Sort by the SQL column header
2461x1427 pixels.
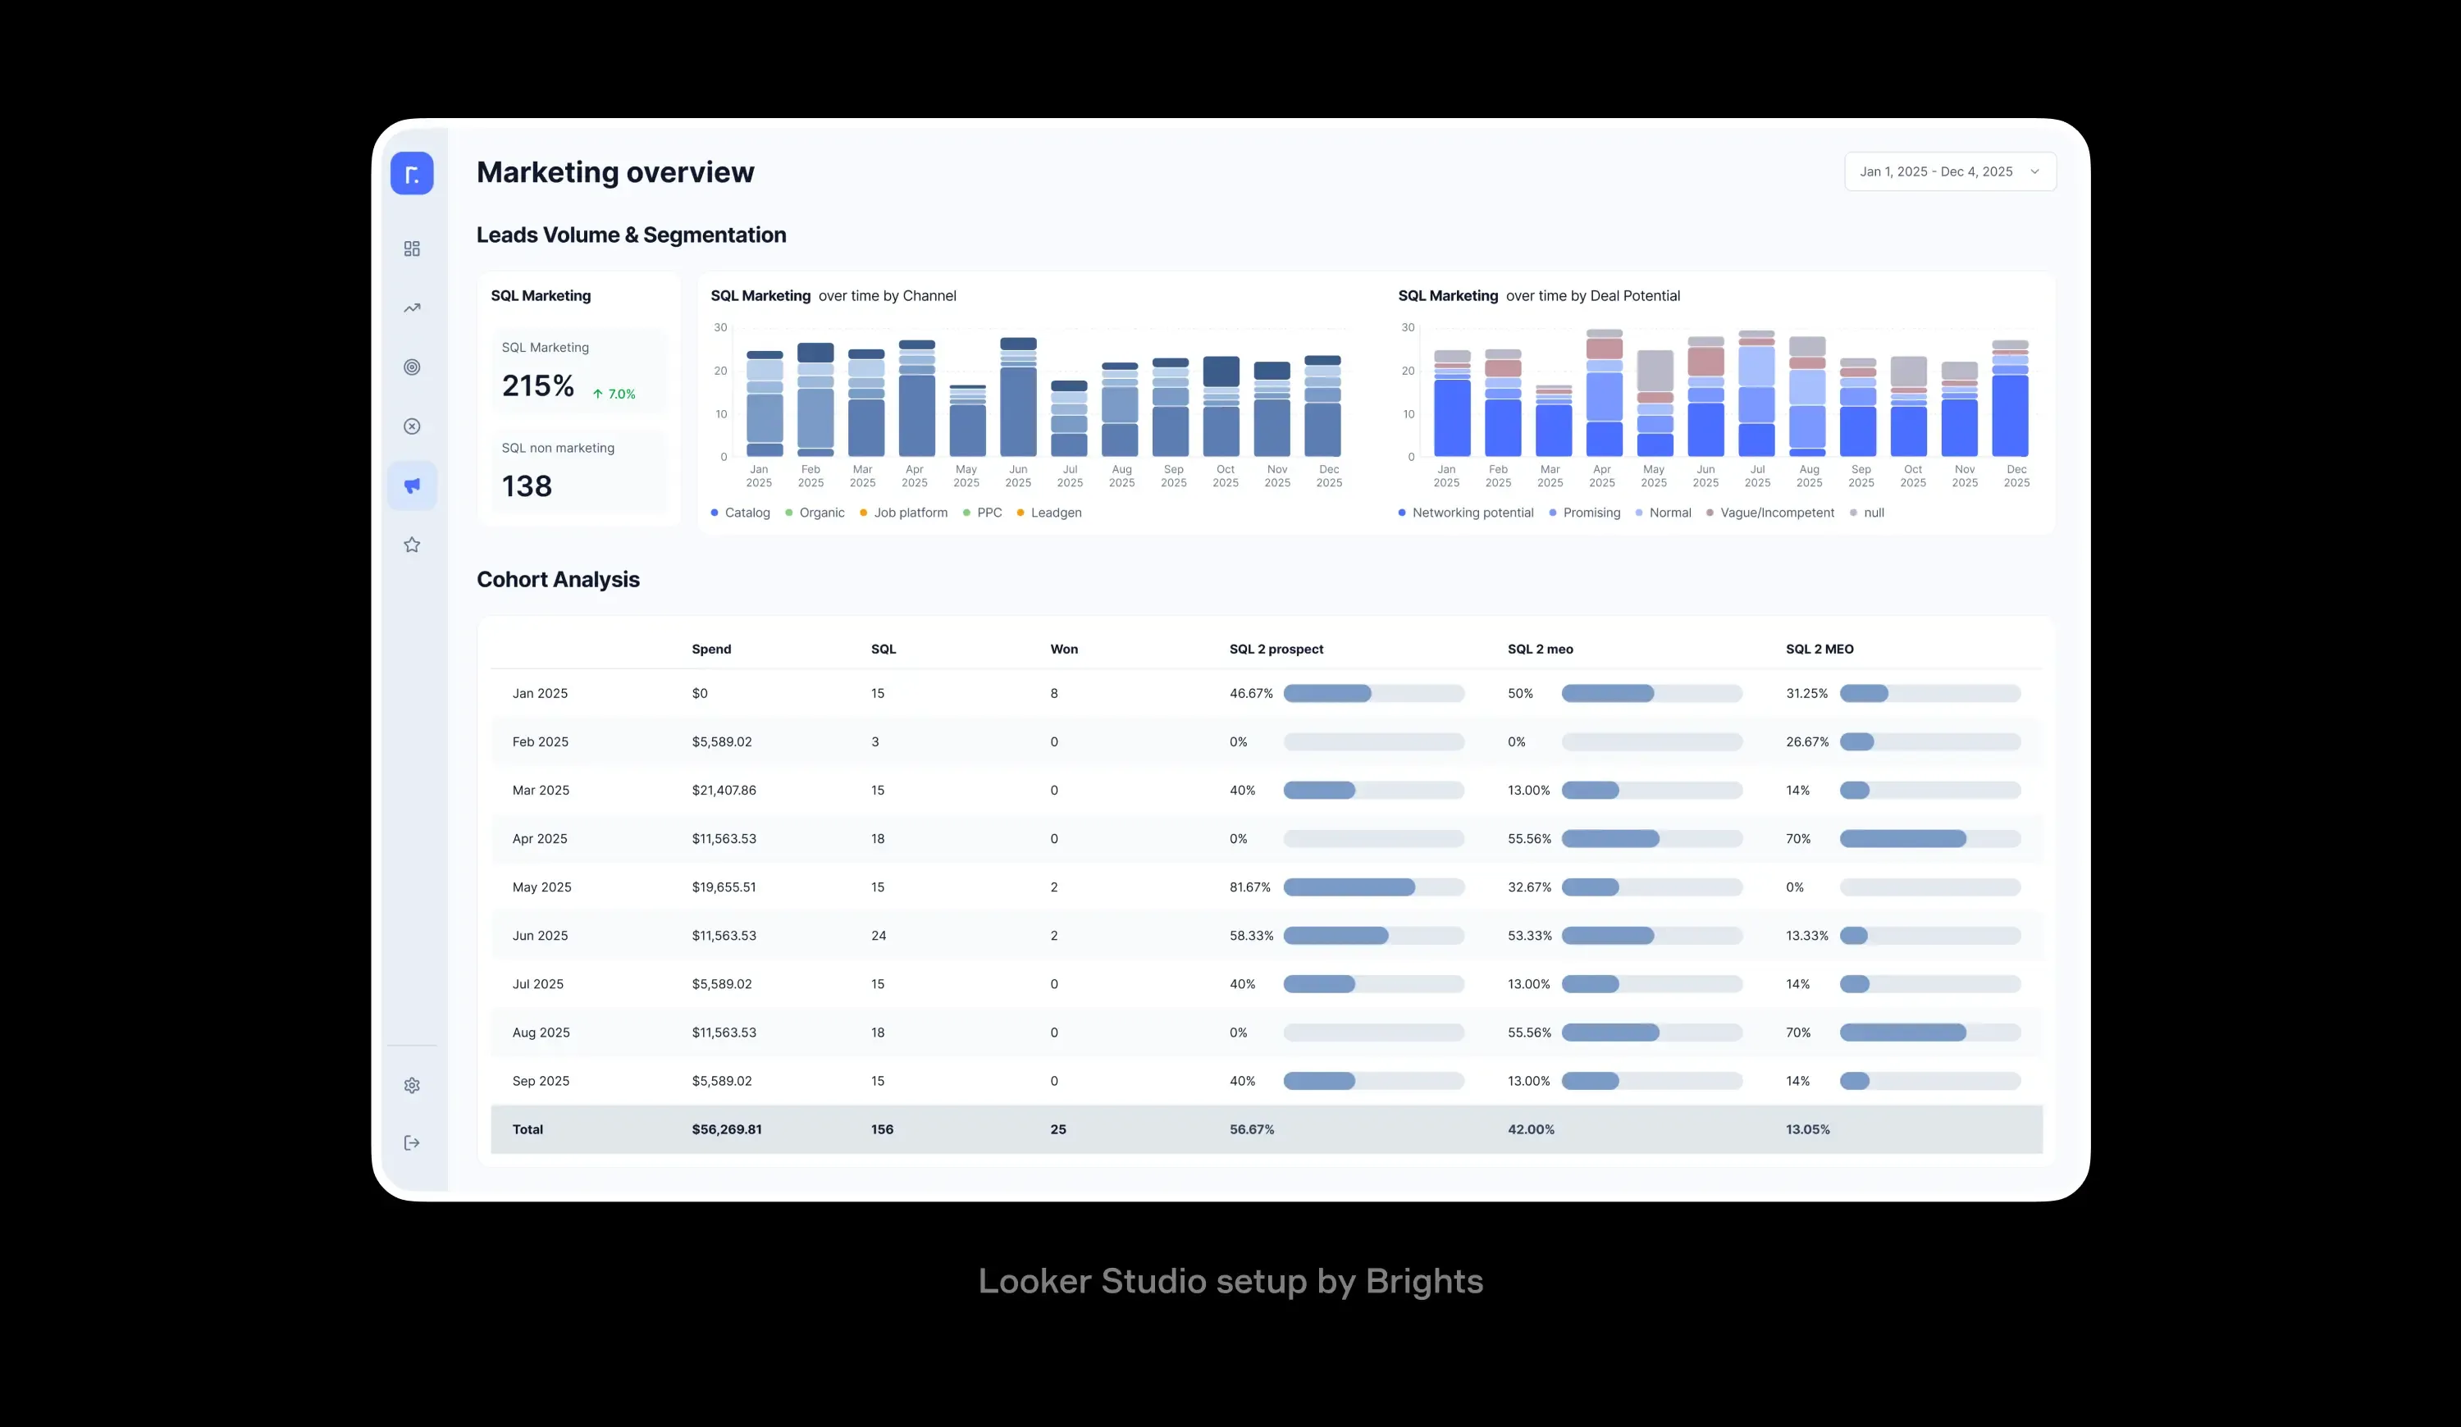tap(883, 649)
